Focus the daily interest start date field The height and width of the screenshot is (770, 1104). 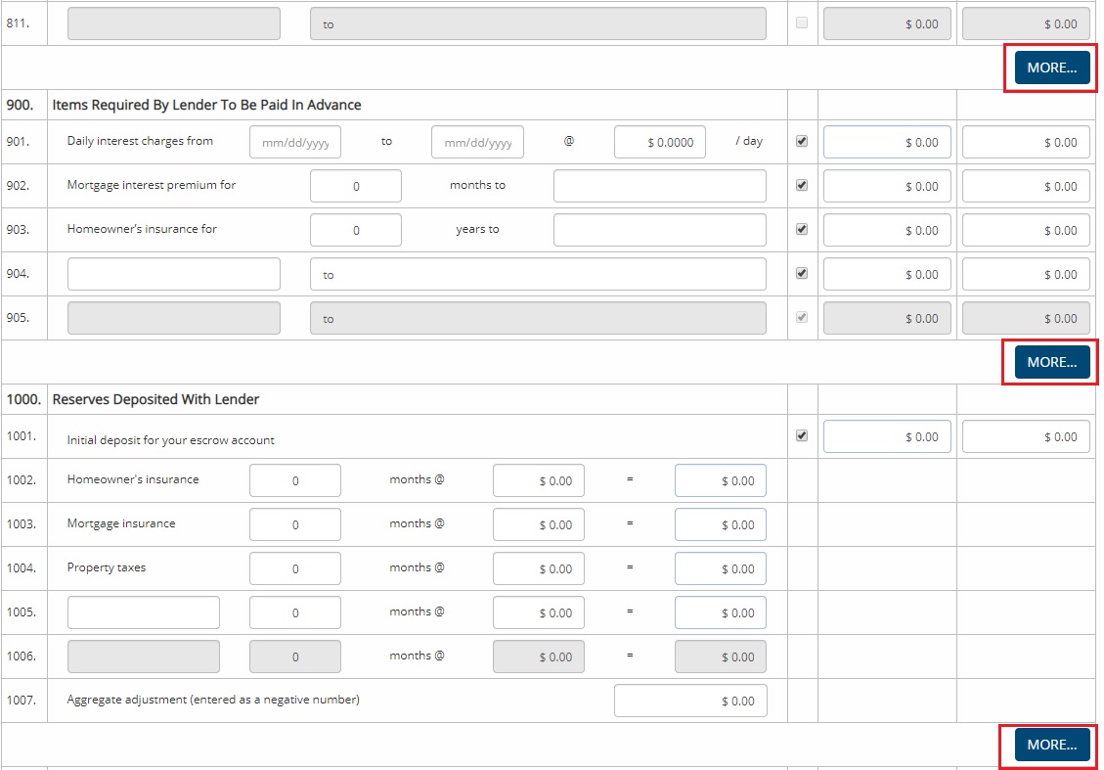(x=295, y=142)
